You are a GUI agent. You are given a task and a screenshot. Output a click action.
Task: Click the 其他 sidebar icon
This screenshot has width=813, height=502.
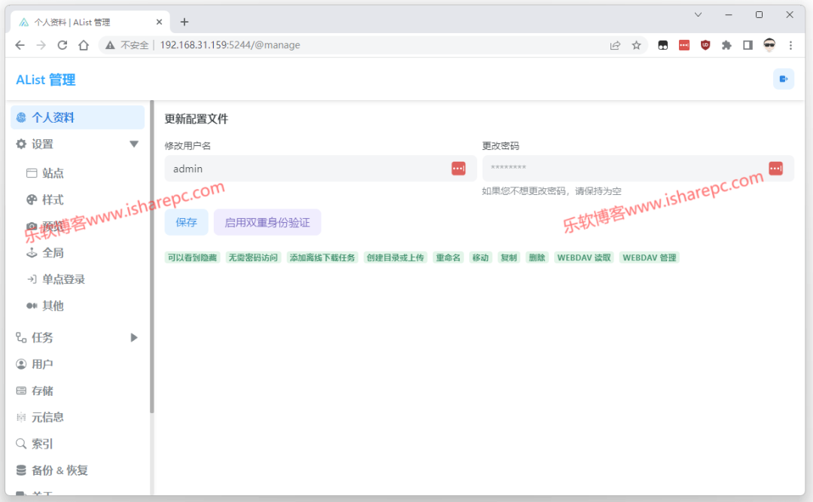(32, 306)
